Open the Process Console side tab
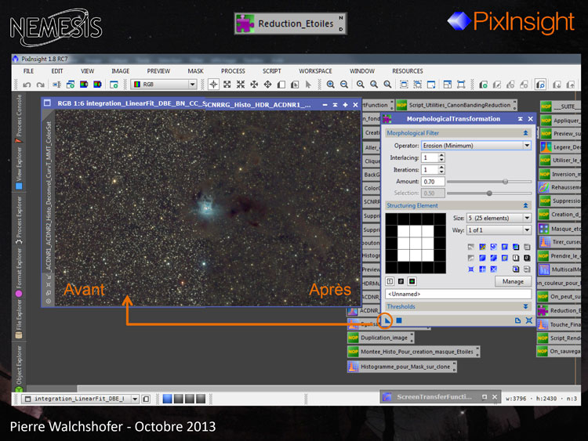This screenshot has height=441, width=588. point(19,118)
